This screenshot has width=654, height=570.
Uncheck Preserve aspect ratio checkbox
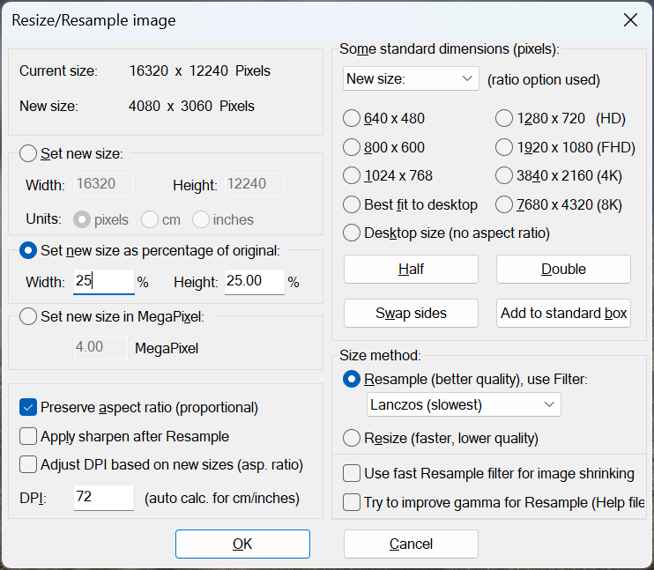pyautogui.click(x=28, y=408)
